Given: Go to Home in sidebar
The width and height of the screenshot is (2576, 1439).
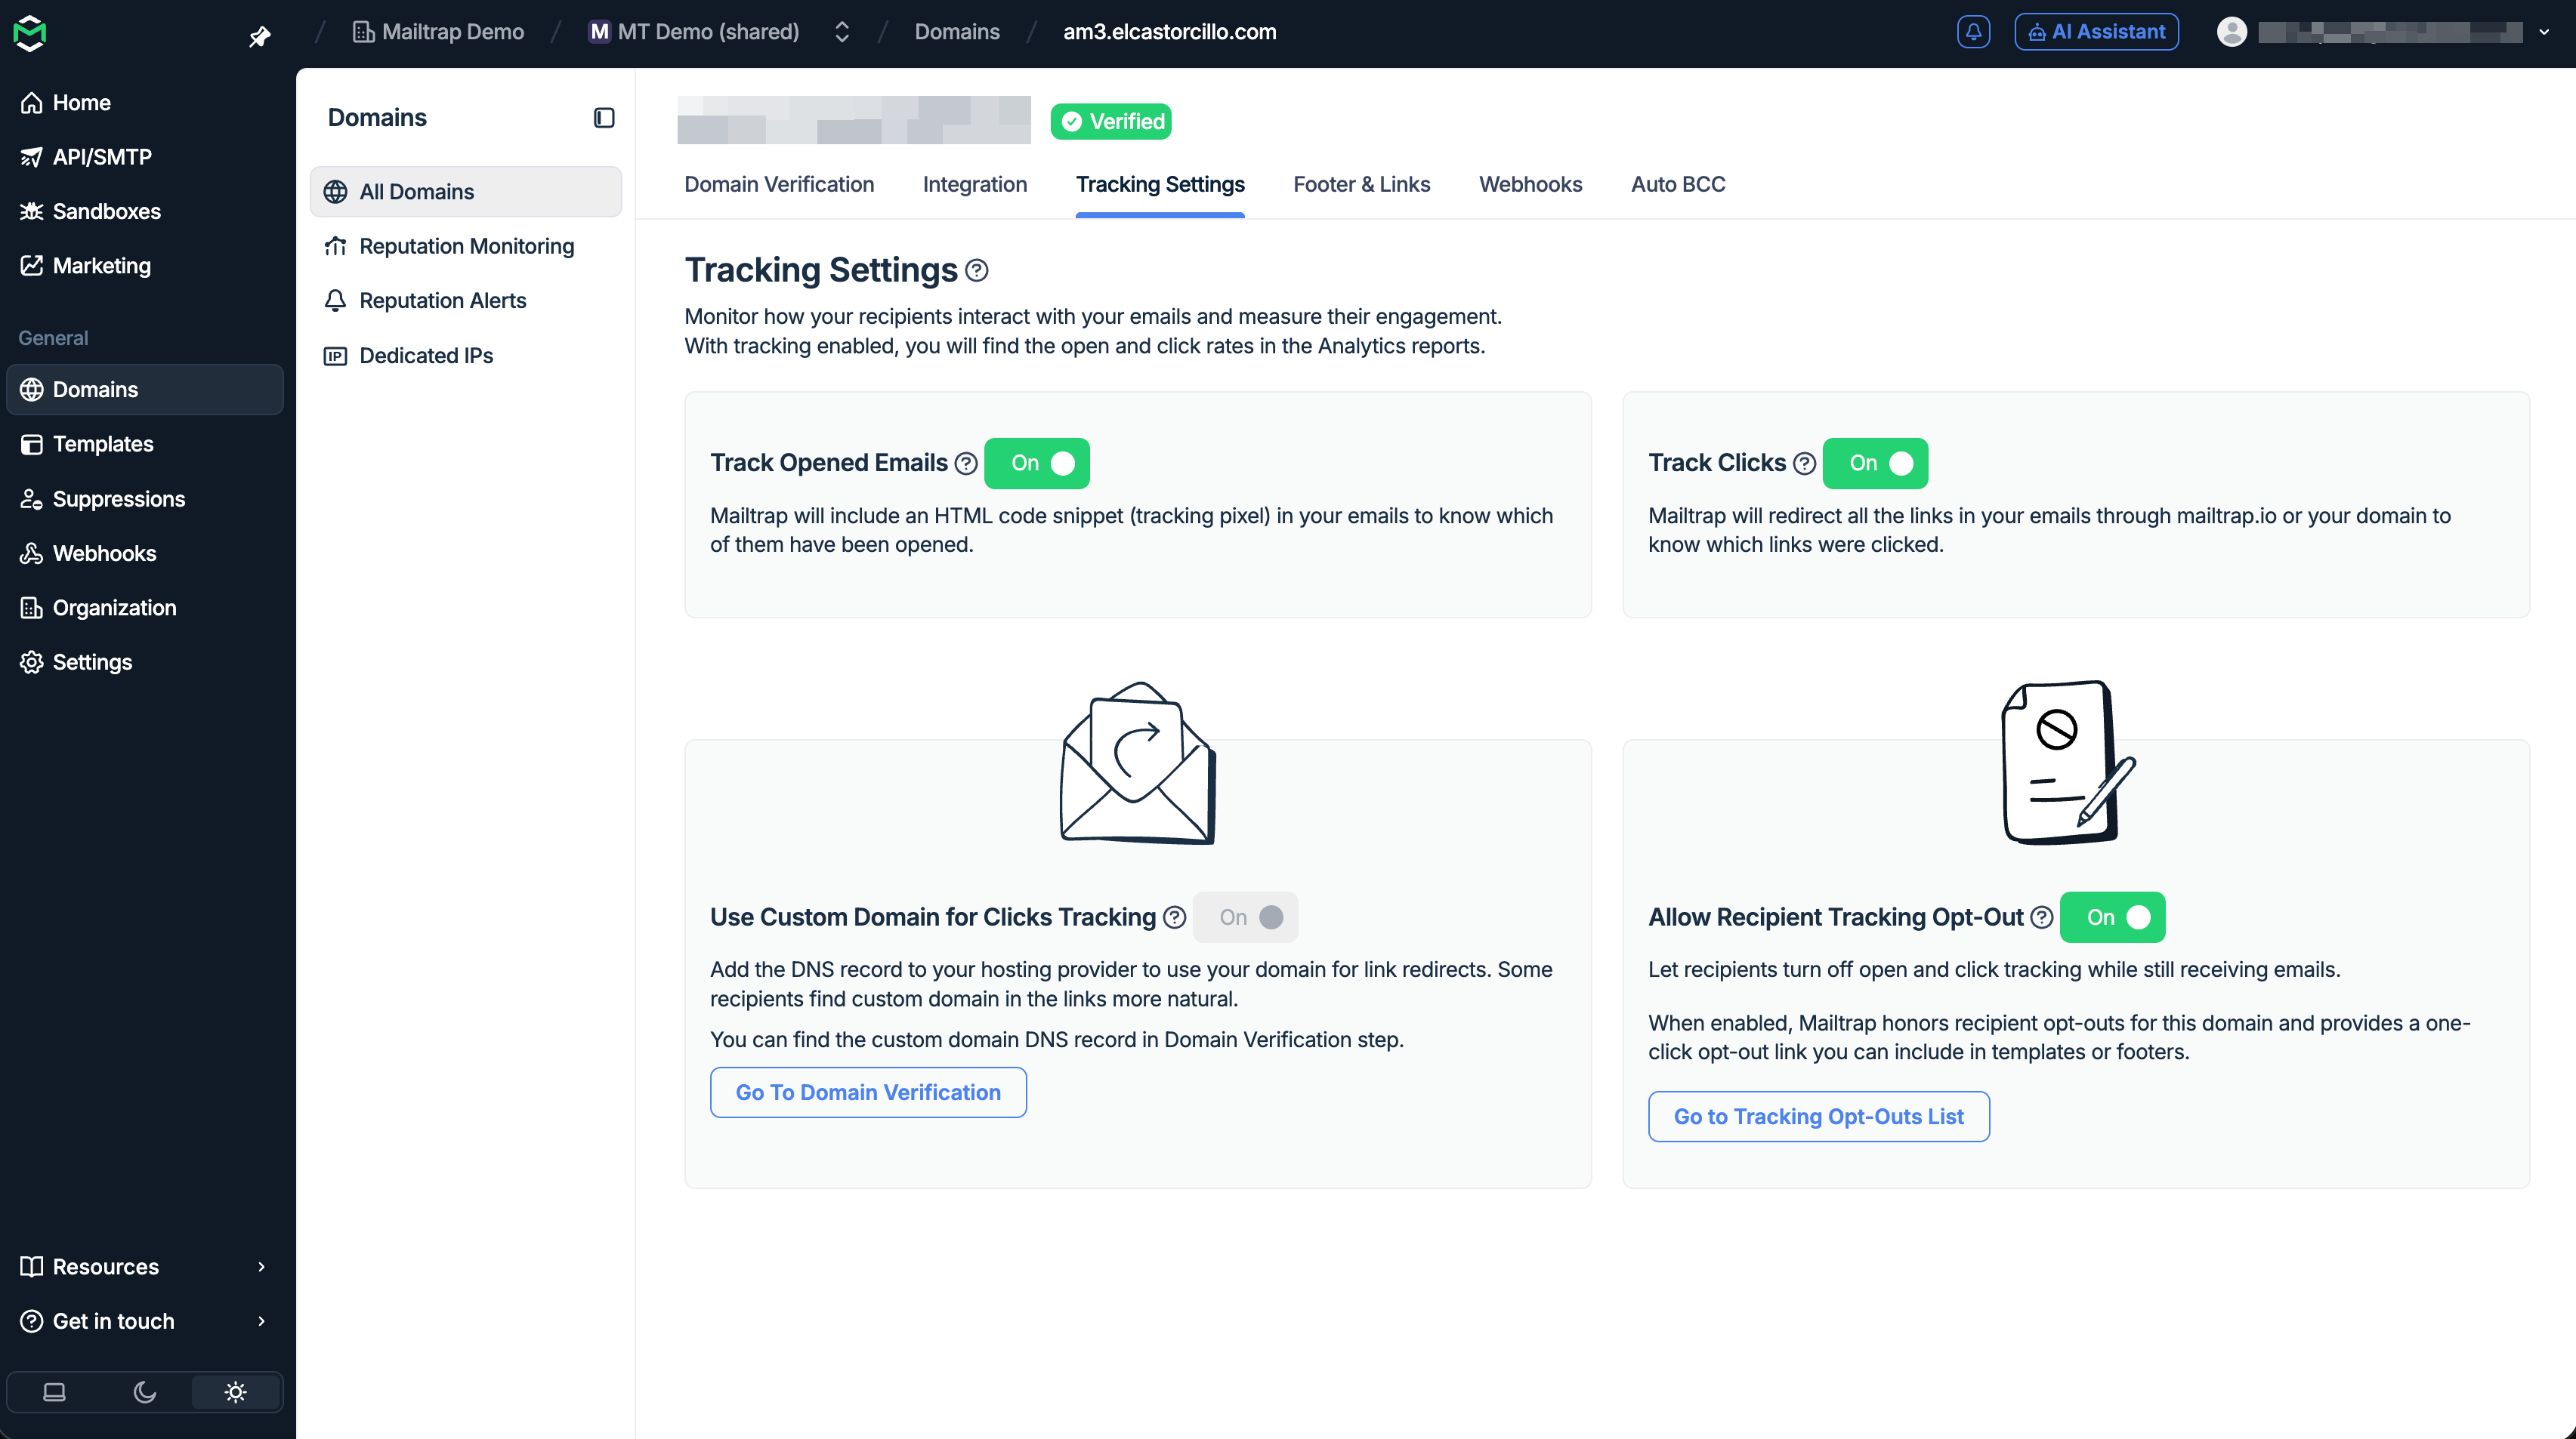Looking at the screenshot, I should [145, 103].
